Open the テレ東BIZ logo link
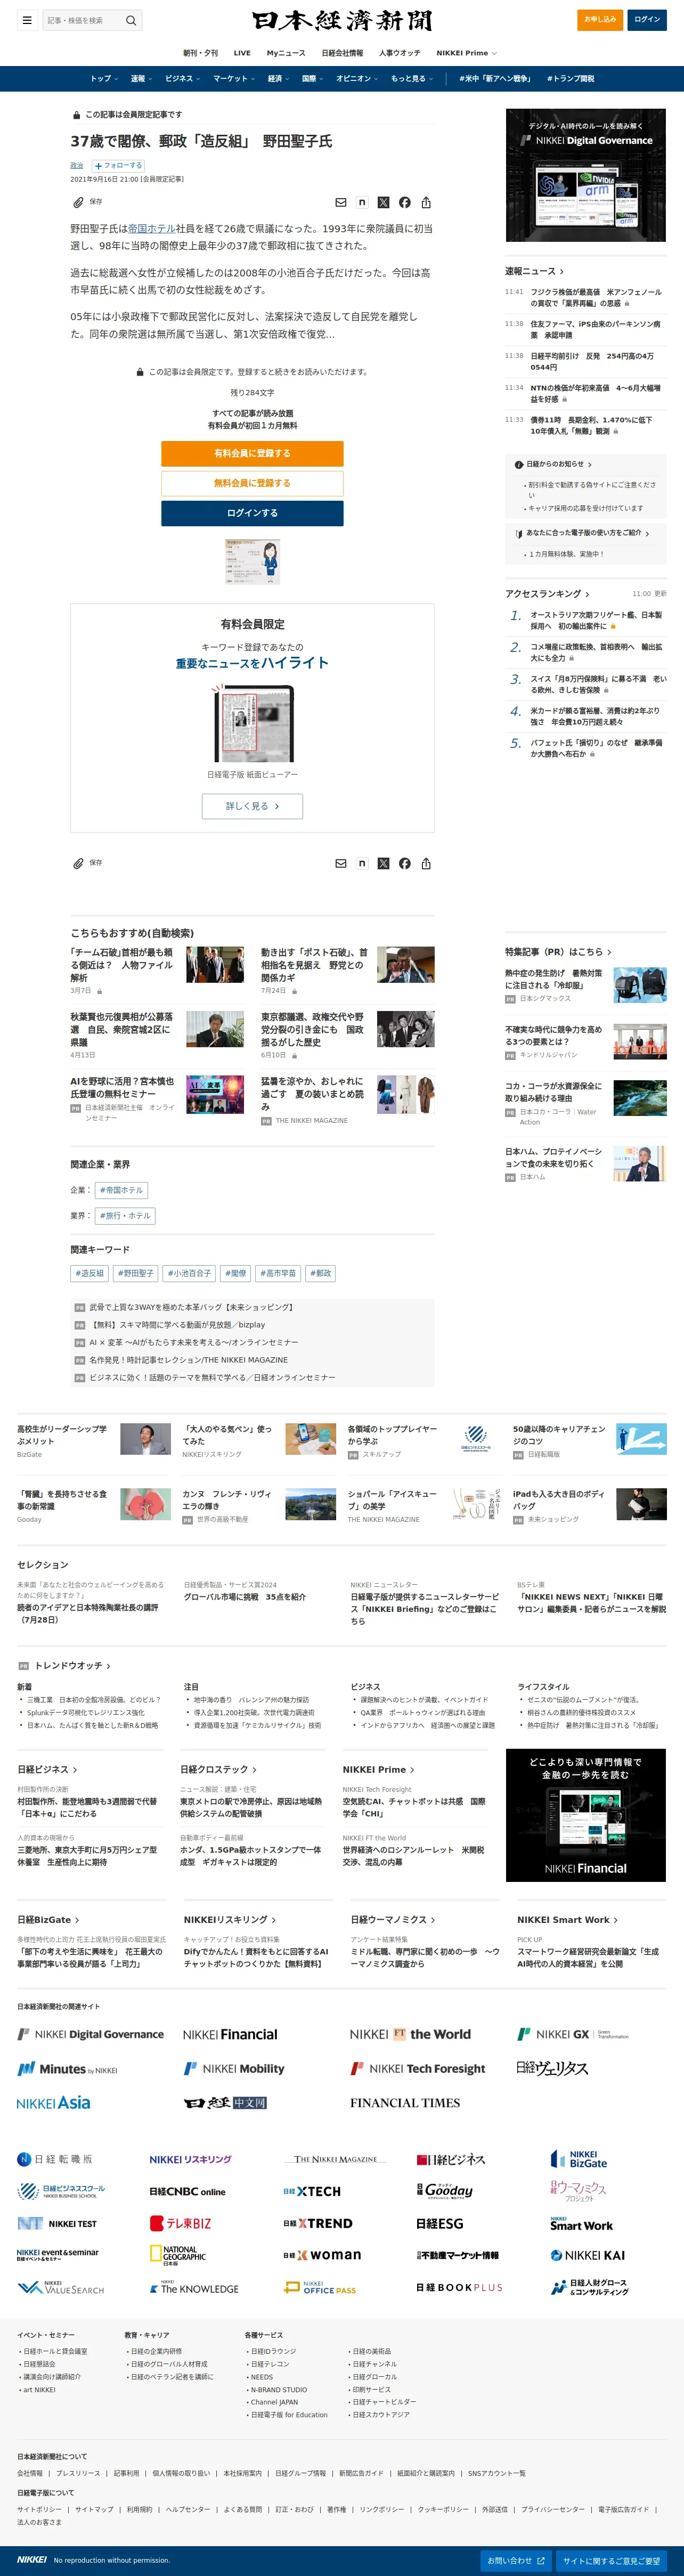Image resolution: width=684 pixels, height=2576 pixels. 181,2223
